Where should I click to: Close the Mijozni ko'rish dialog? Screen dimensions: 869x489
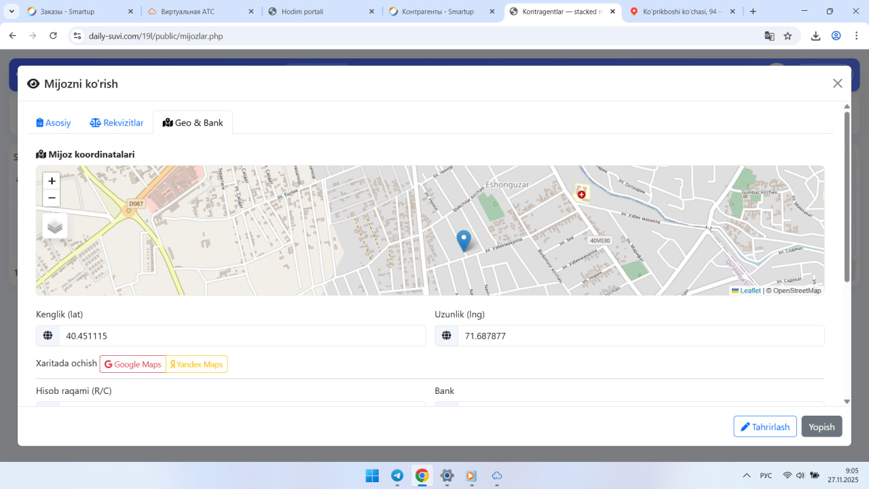pyautogui.click(x=837, y=84)
